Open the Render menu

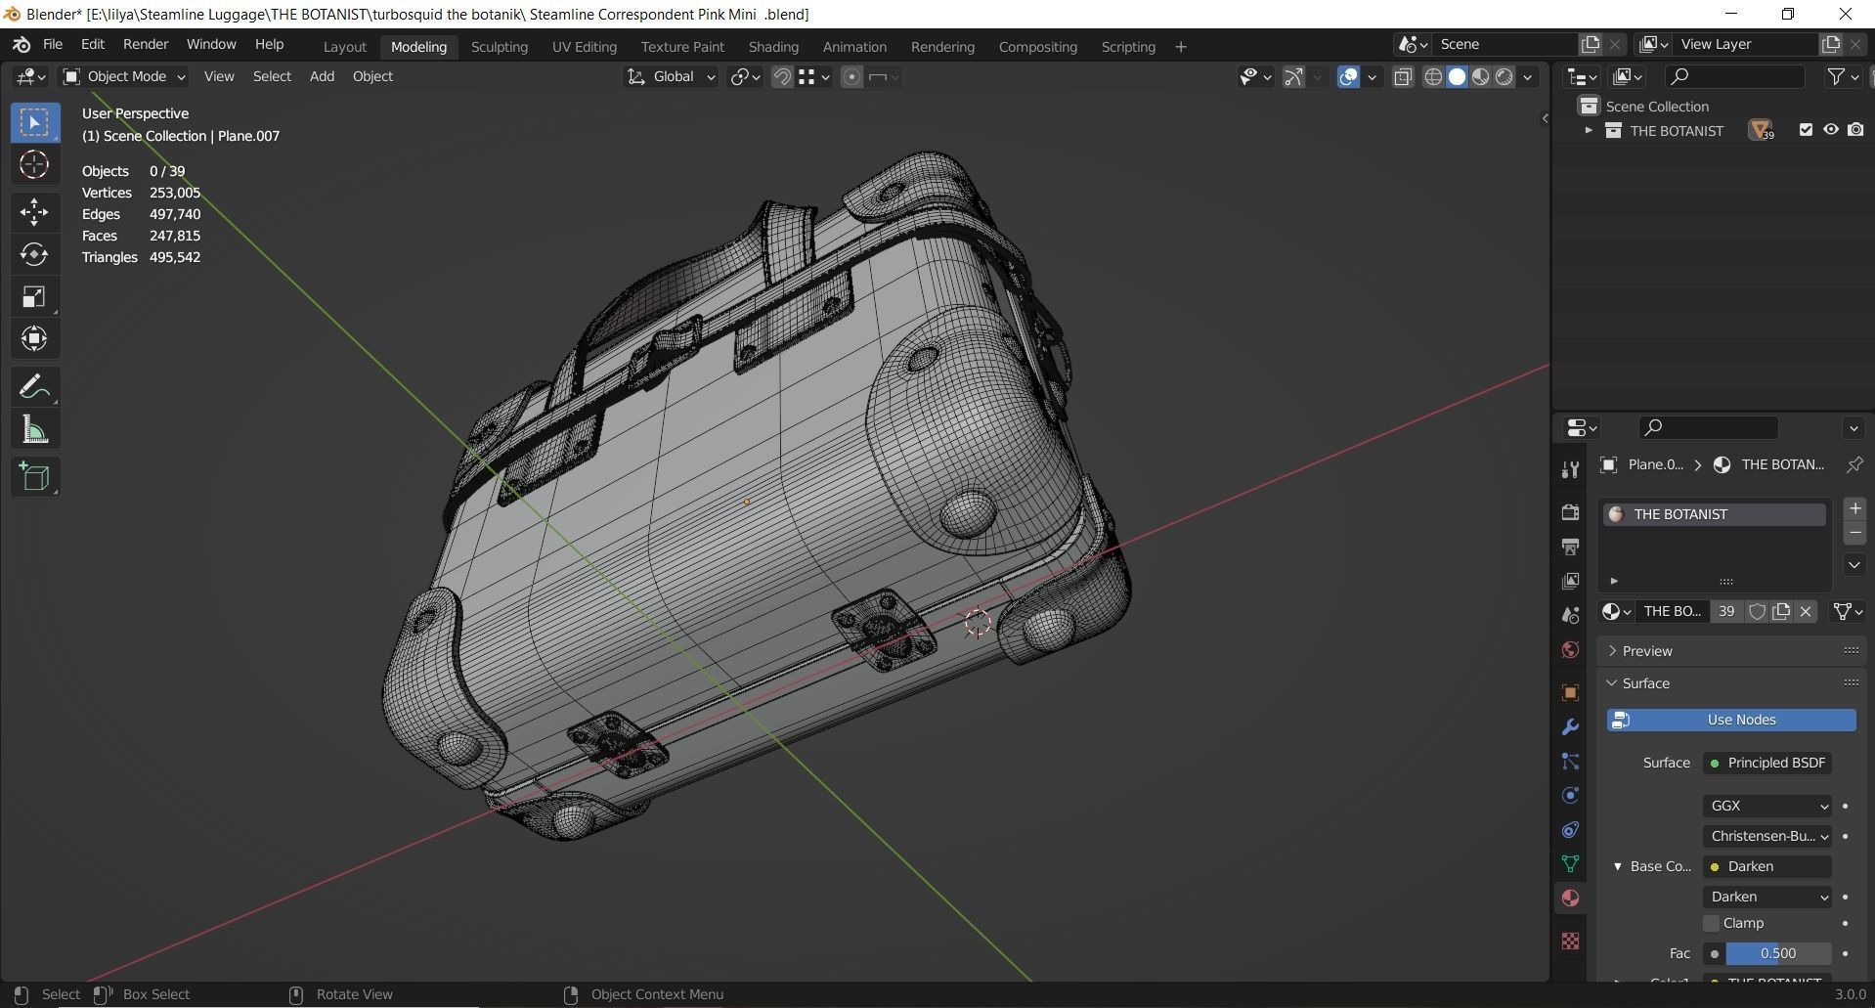146,44
